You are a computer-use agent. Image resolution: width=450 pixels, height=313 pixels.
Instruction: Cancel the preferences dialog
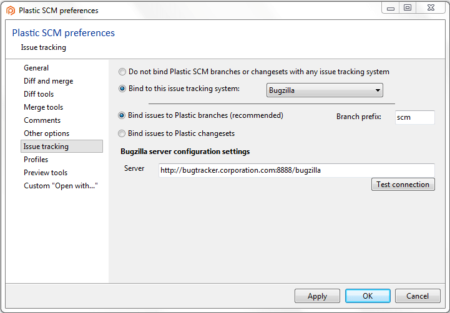(418, 296)
